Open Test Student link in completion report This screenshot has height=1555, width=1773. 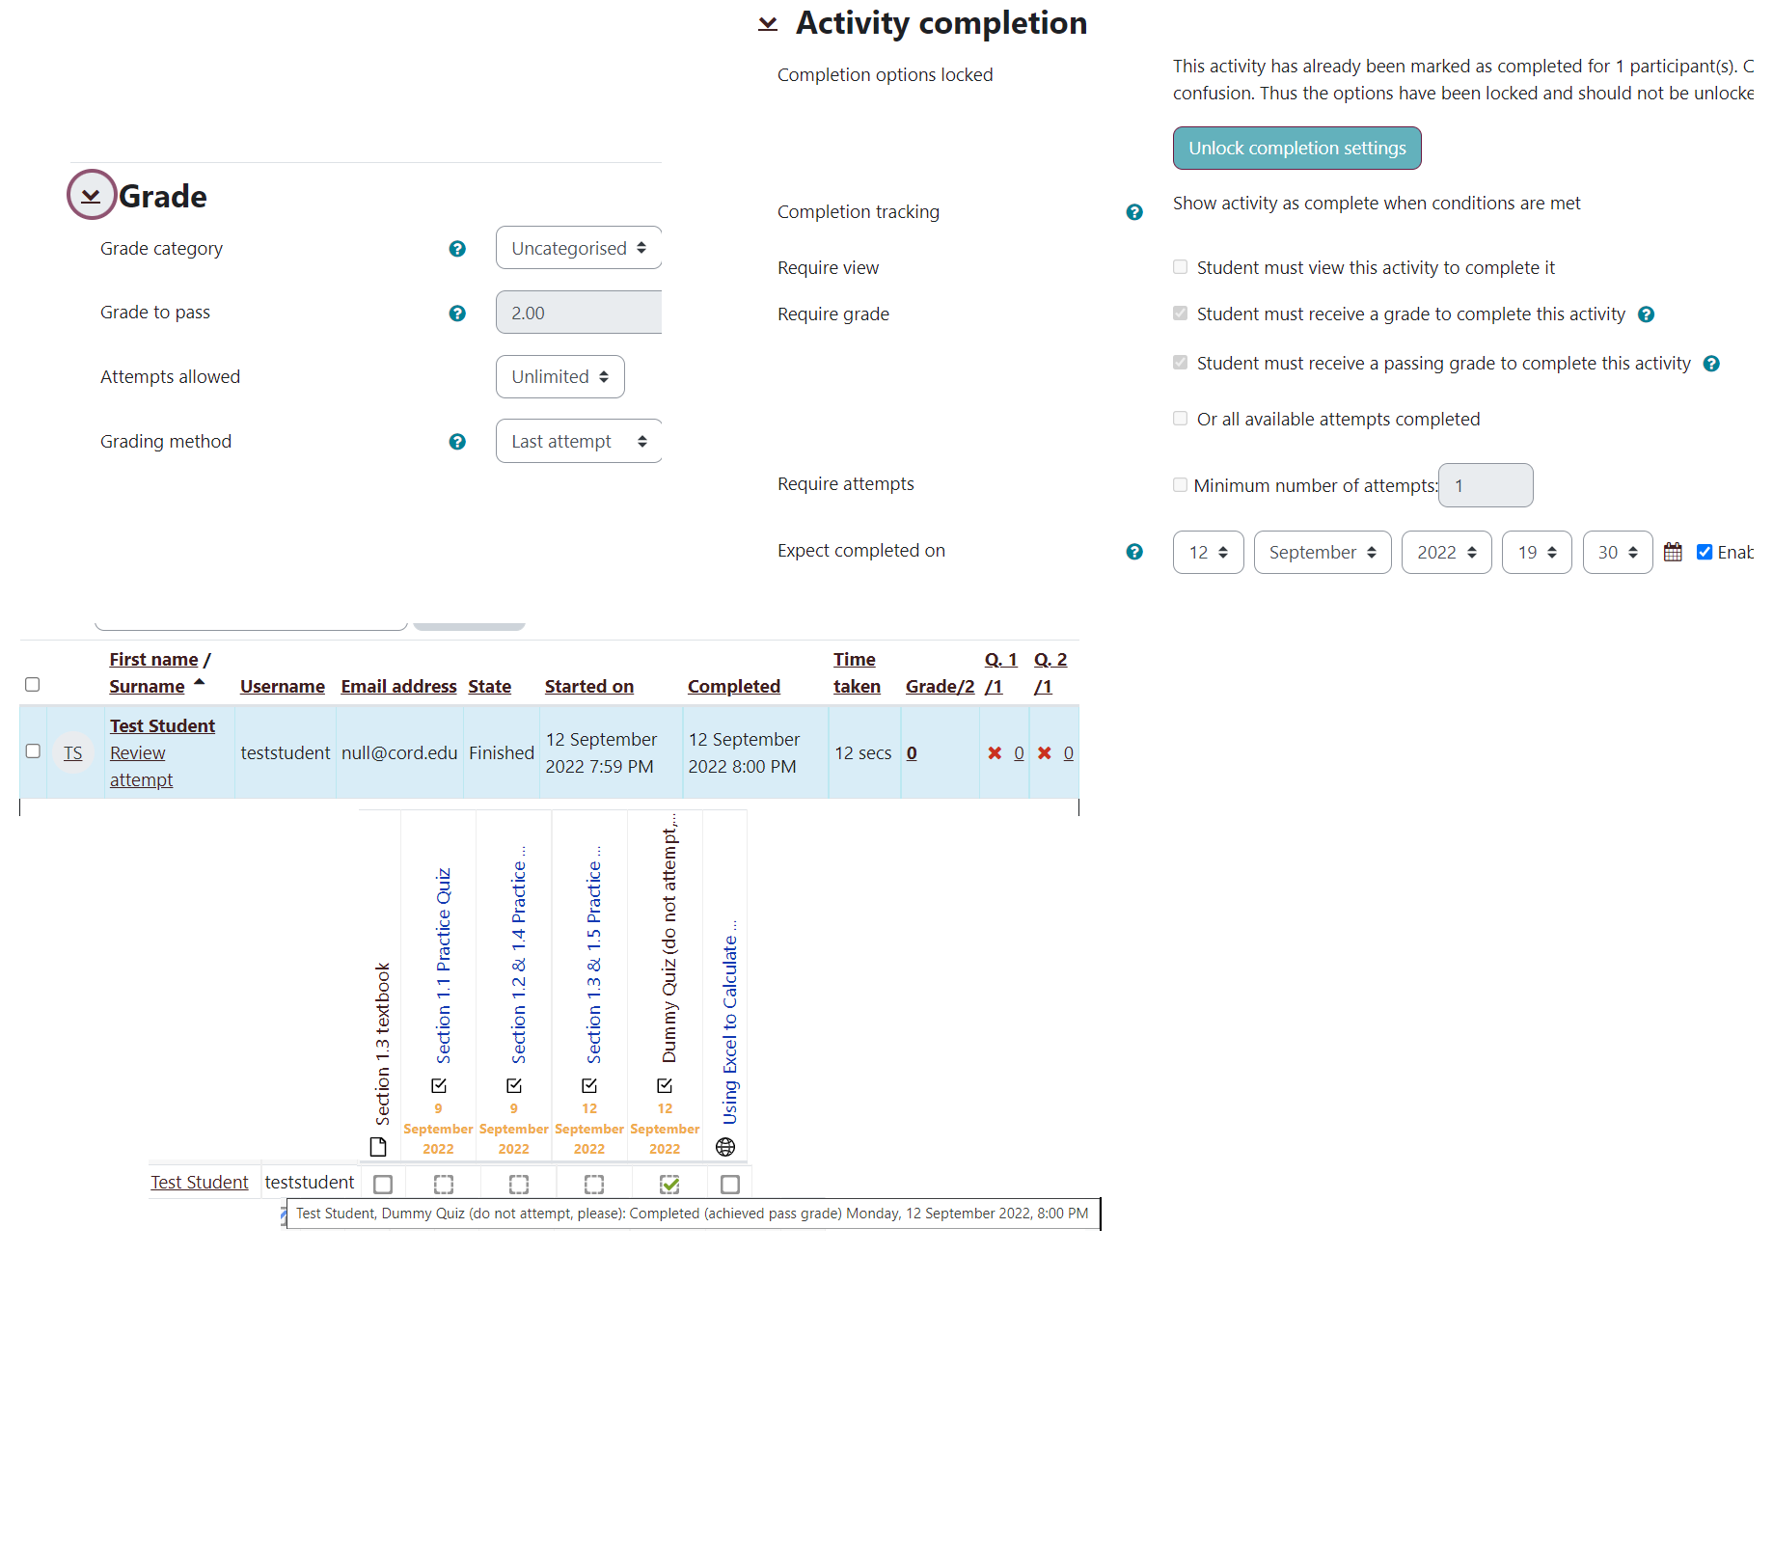pyautogui.click(x=200, y=1183)
